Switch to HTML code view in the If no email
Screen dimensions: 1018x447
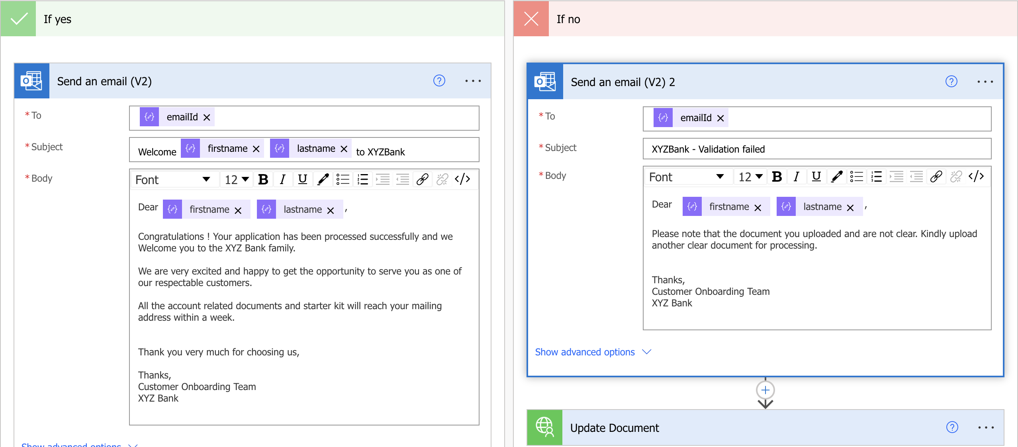[975, 176]
